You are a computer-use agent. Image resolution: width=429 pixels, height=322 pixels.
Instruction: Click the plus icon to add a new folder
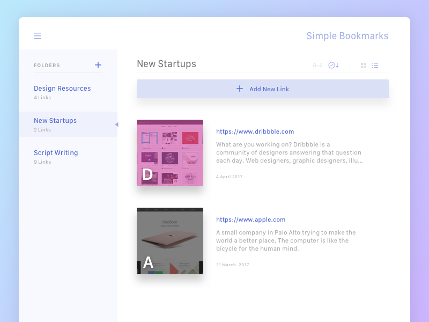pyautogui.click(x=98, y=65)
